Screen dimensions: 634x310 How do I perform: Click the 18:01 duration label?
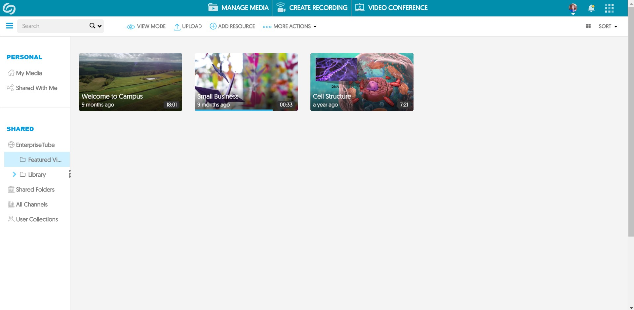pyautogui.click(x=172, y=105)
